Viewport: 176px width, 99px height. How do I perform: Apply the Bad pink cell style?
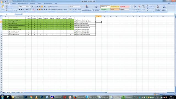point(125,7)
